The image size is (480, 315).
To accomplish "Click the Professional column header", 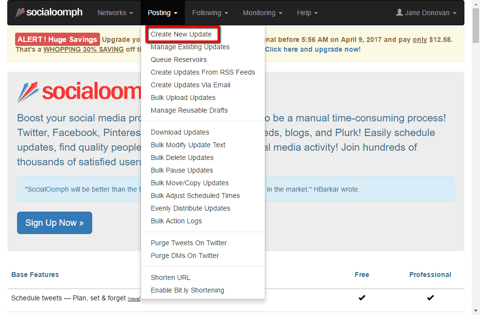I will (x=430, y=275).
